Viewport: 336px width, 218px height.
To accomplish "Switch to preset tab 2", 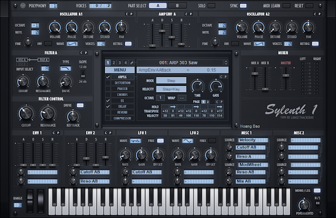I will [114, 63].
